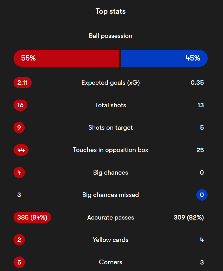
Task: Click the red 2 yellow cards badge
Action: 19,240
